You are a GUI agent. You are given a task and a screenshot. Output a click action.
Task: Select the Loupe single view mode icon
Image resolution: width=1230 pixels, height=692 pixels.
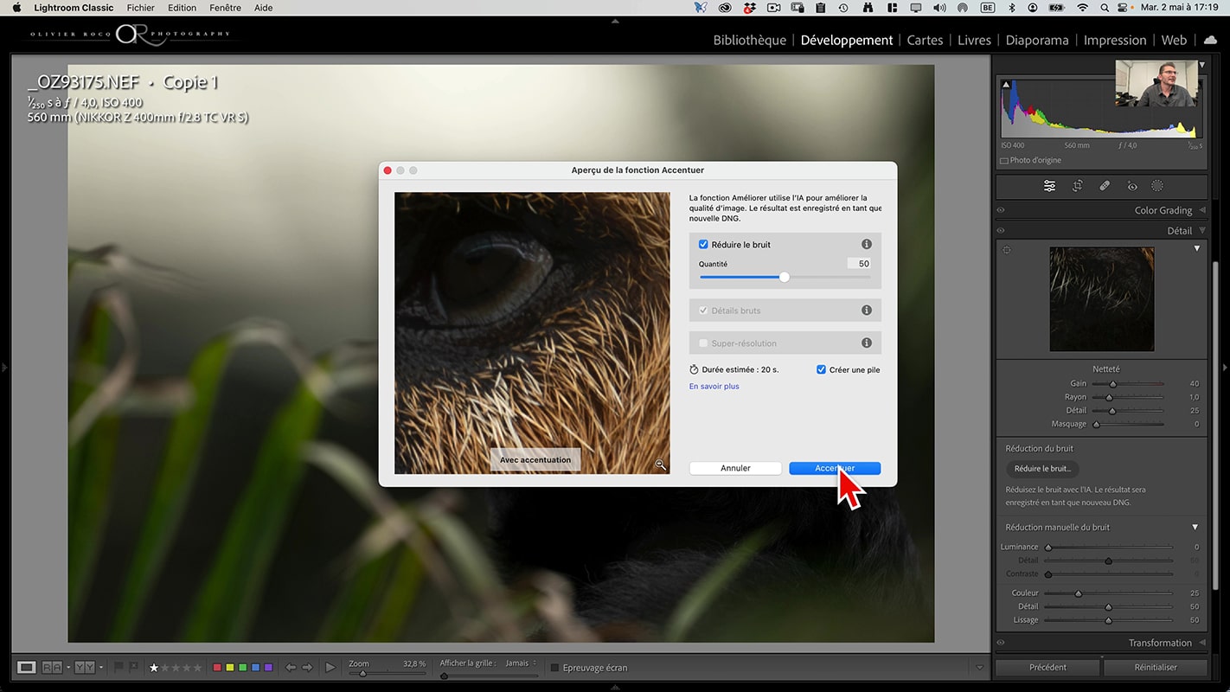[x=27, y=667]
